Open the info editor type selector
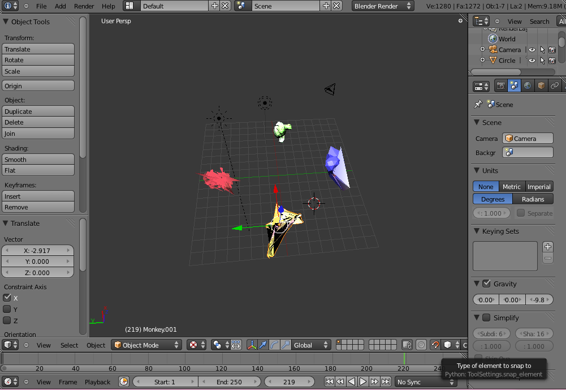 (11, 6)
